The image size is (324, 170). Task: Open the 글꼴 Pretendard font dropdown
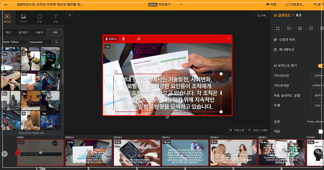click(x=315, y=122)
